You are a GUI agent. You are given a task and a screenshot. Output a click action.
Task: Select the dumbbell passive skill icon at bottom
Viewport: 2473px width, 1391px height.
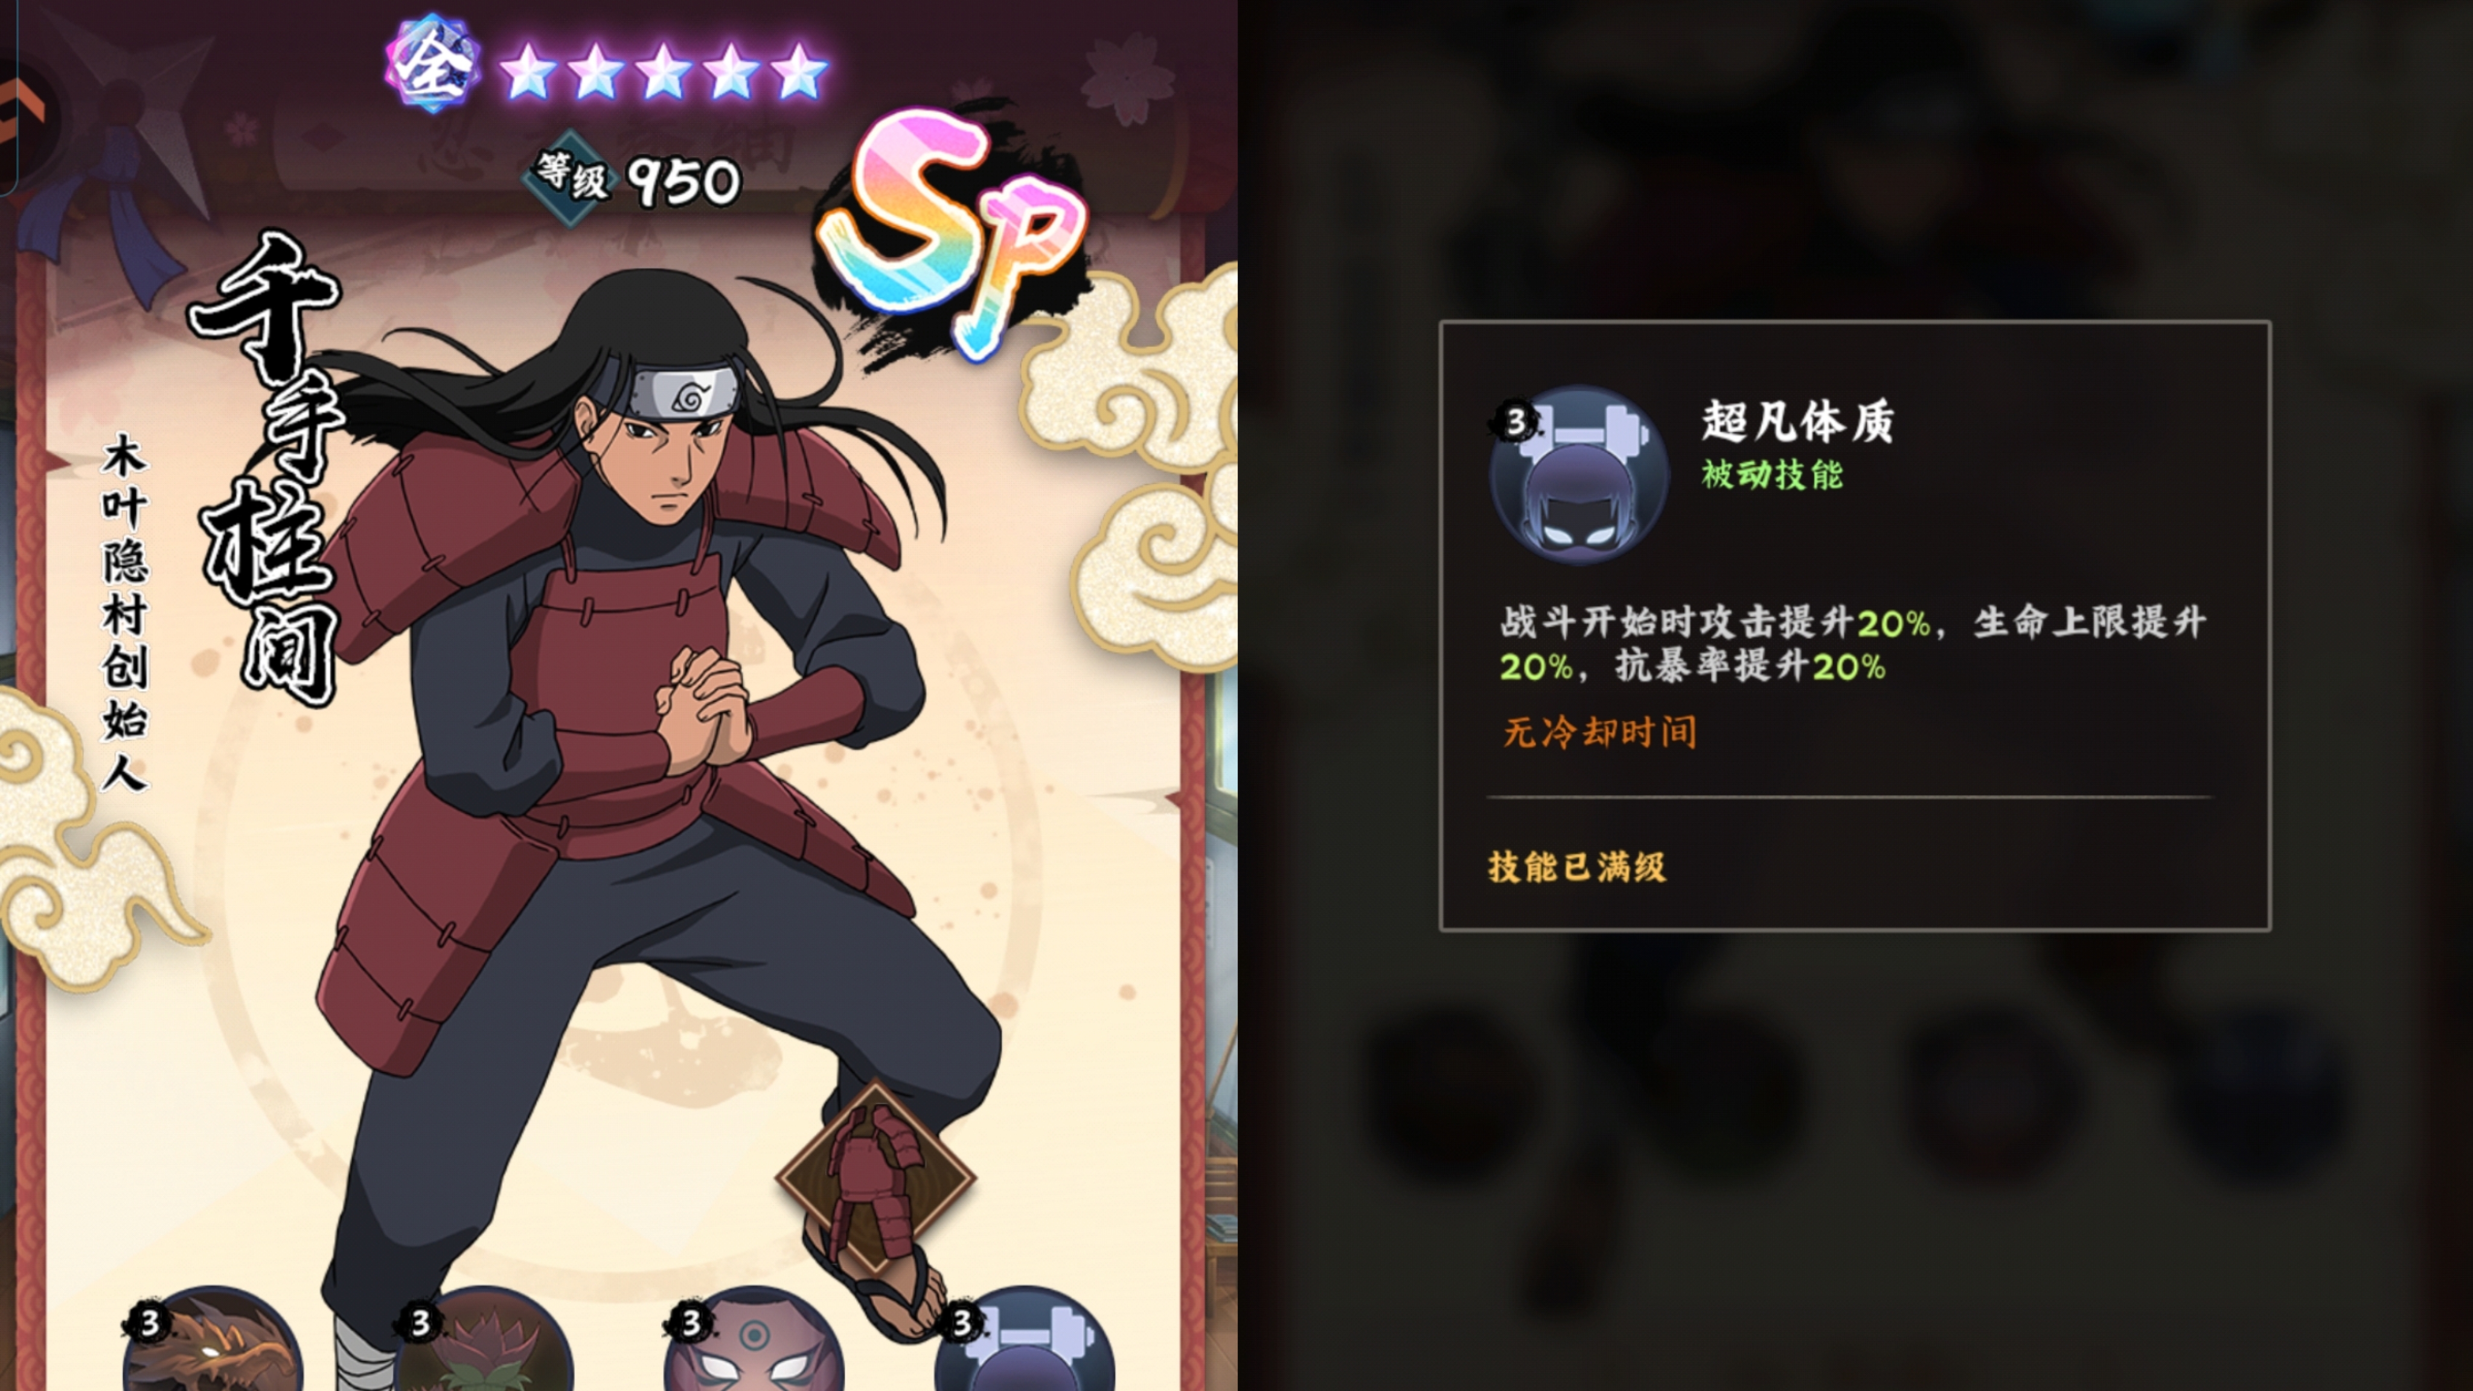(1025, 1341)
